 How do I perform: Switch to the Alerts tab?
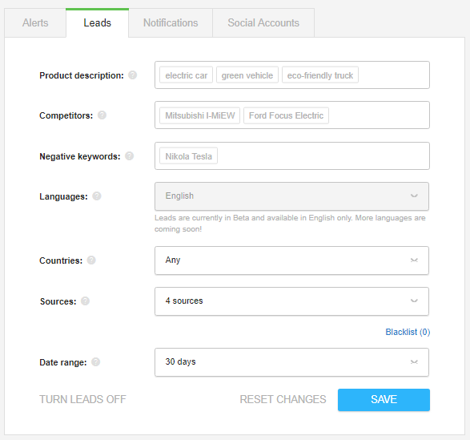(35, 22)
